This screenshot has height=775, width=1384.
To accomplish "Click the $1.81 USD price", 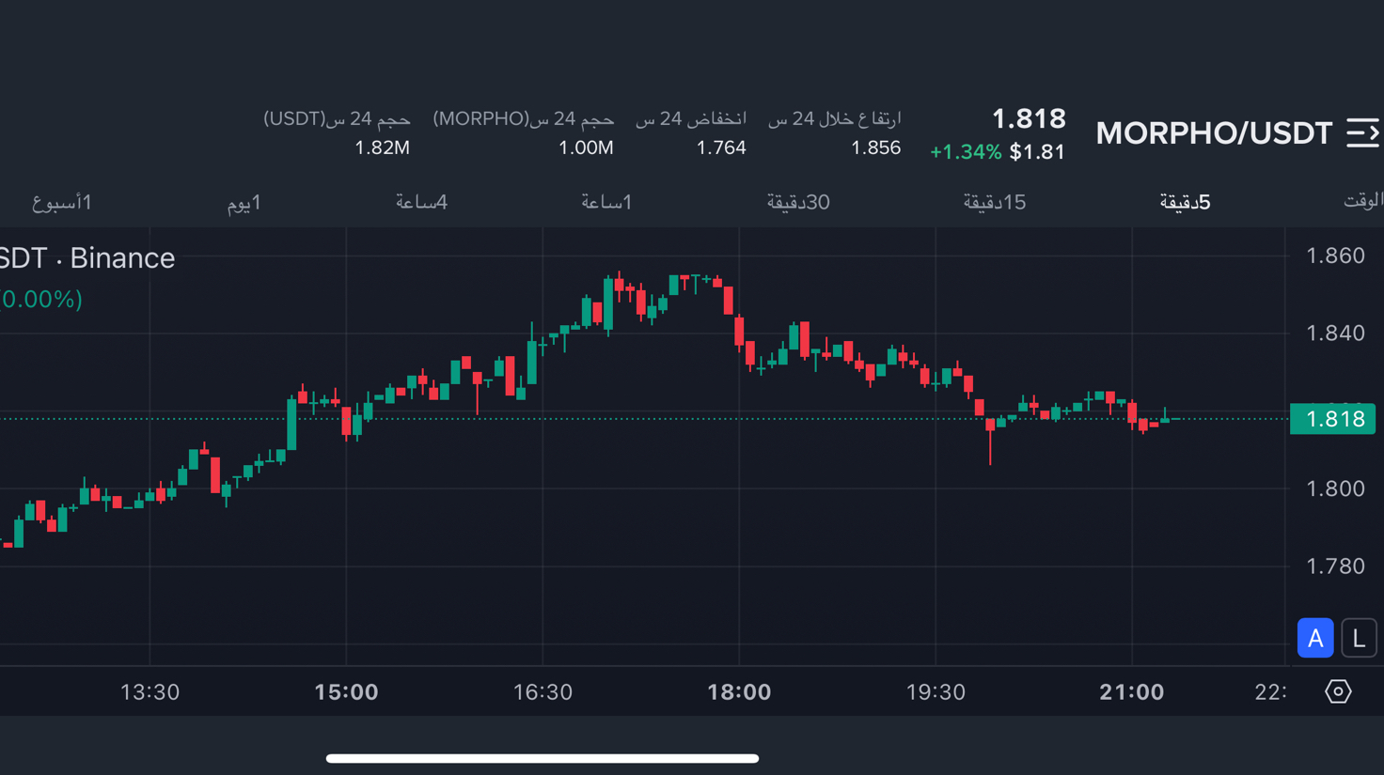I will tap(1037, 152).
